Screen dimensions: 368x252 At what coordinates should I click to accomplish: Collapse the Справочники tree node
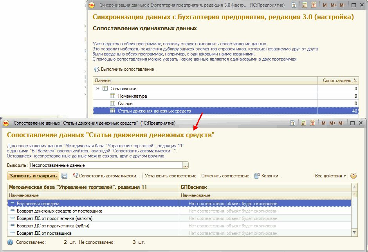97,89
